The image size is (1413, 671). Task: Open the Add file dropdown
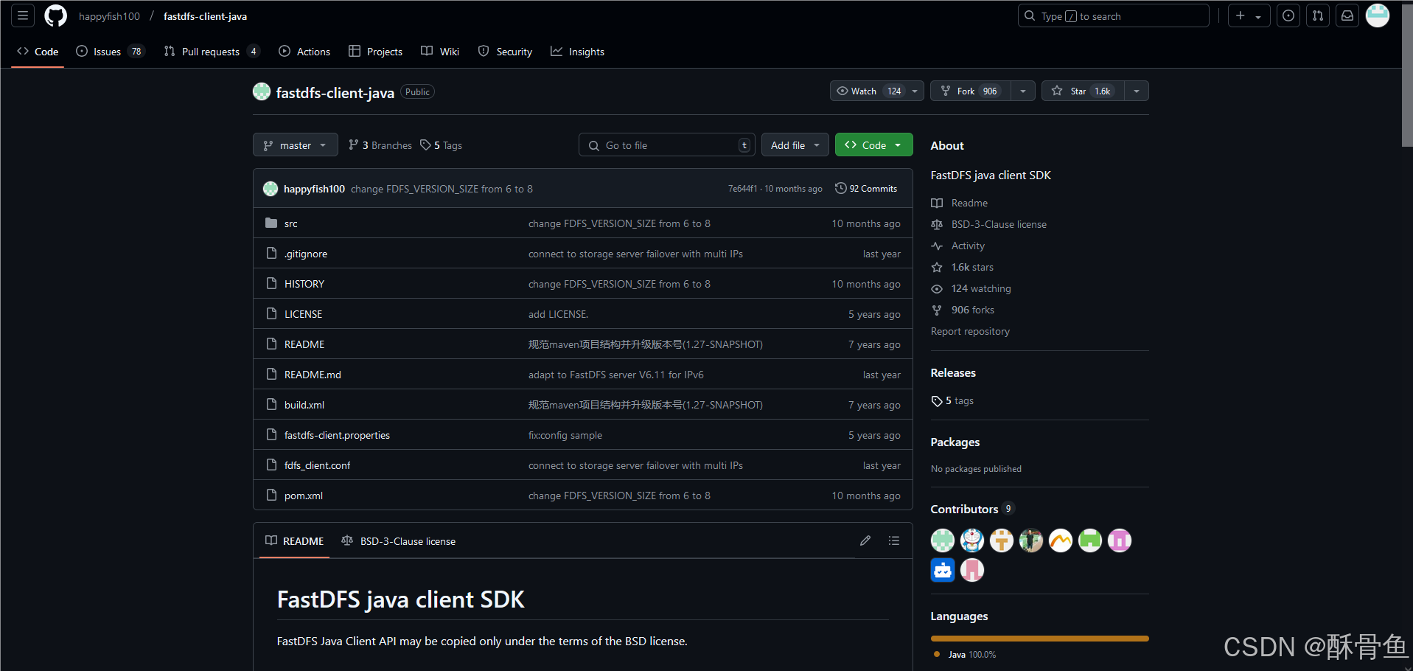[x=795, y=145]
